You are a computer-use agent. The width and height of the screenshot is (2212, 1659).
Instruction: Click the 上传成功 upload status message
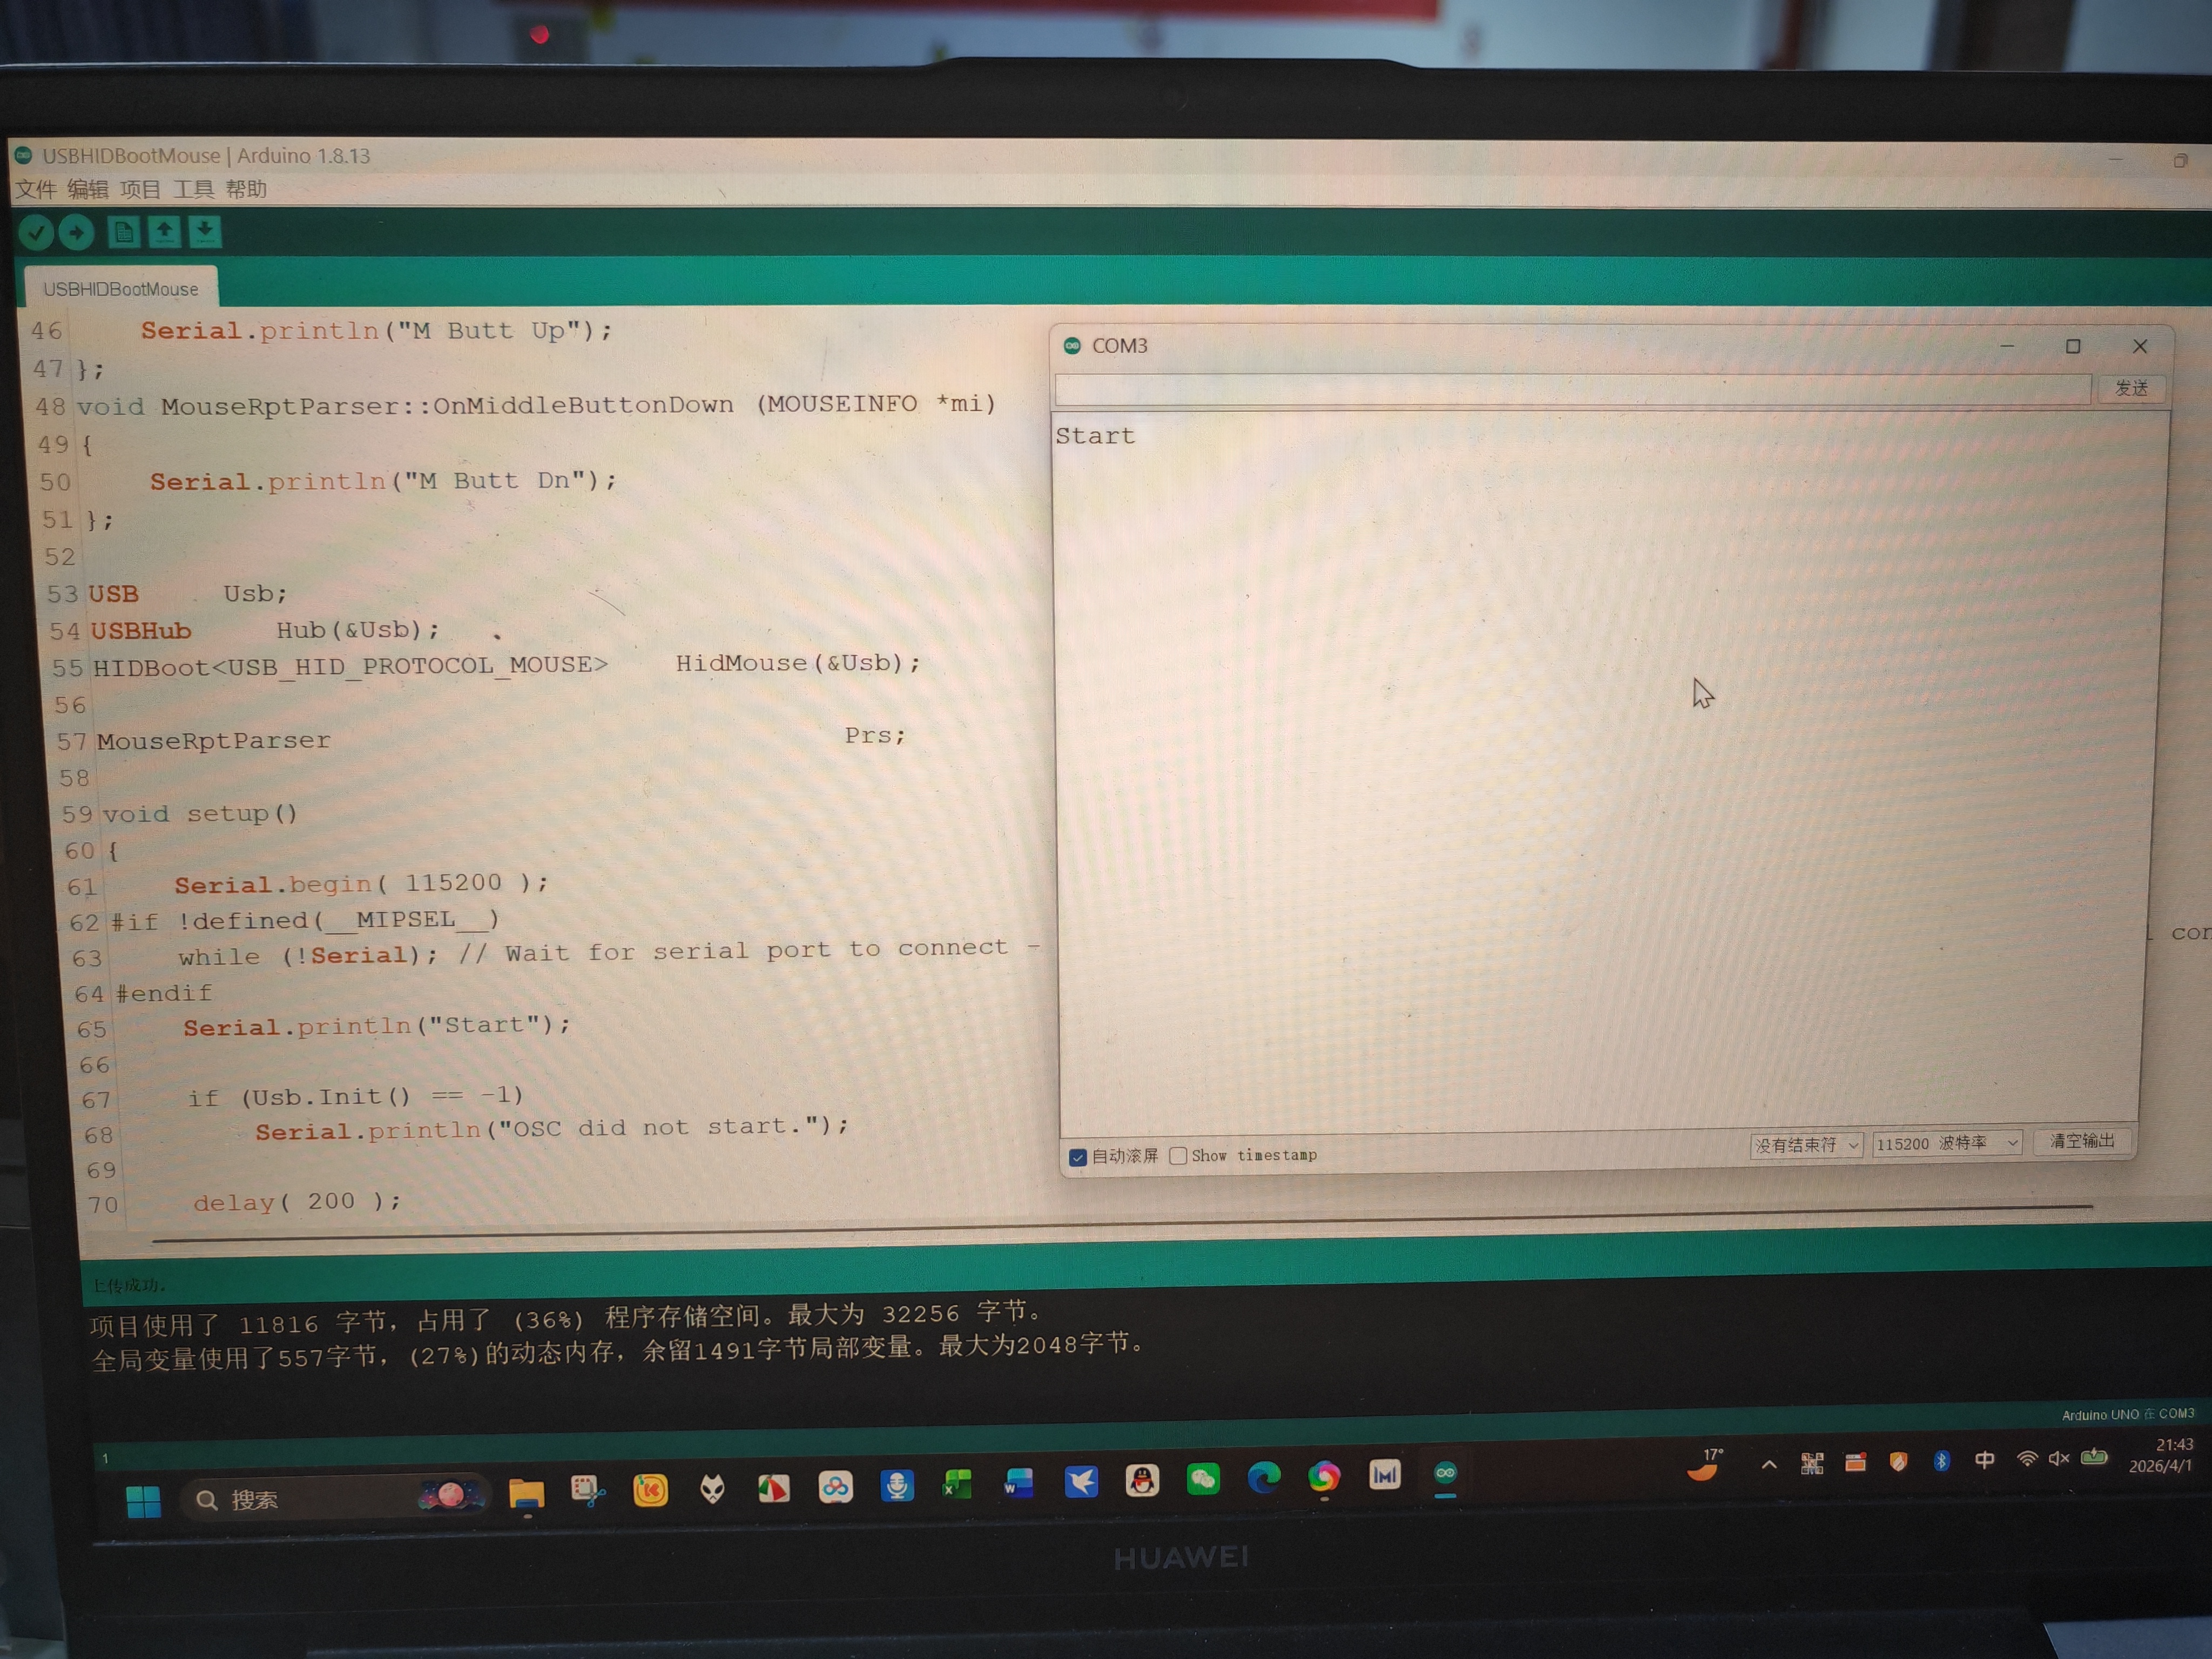point(129,1285)
